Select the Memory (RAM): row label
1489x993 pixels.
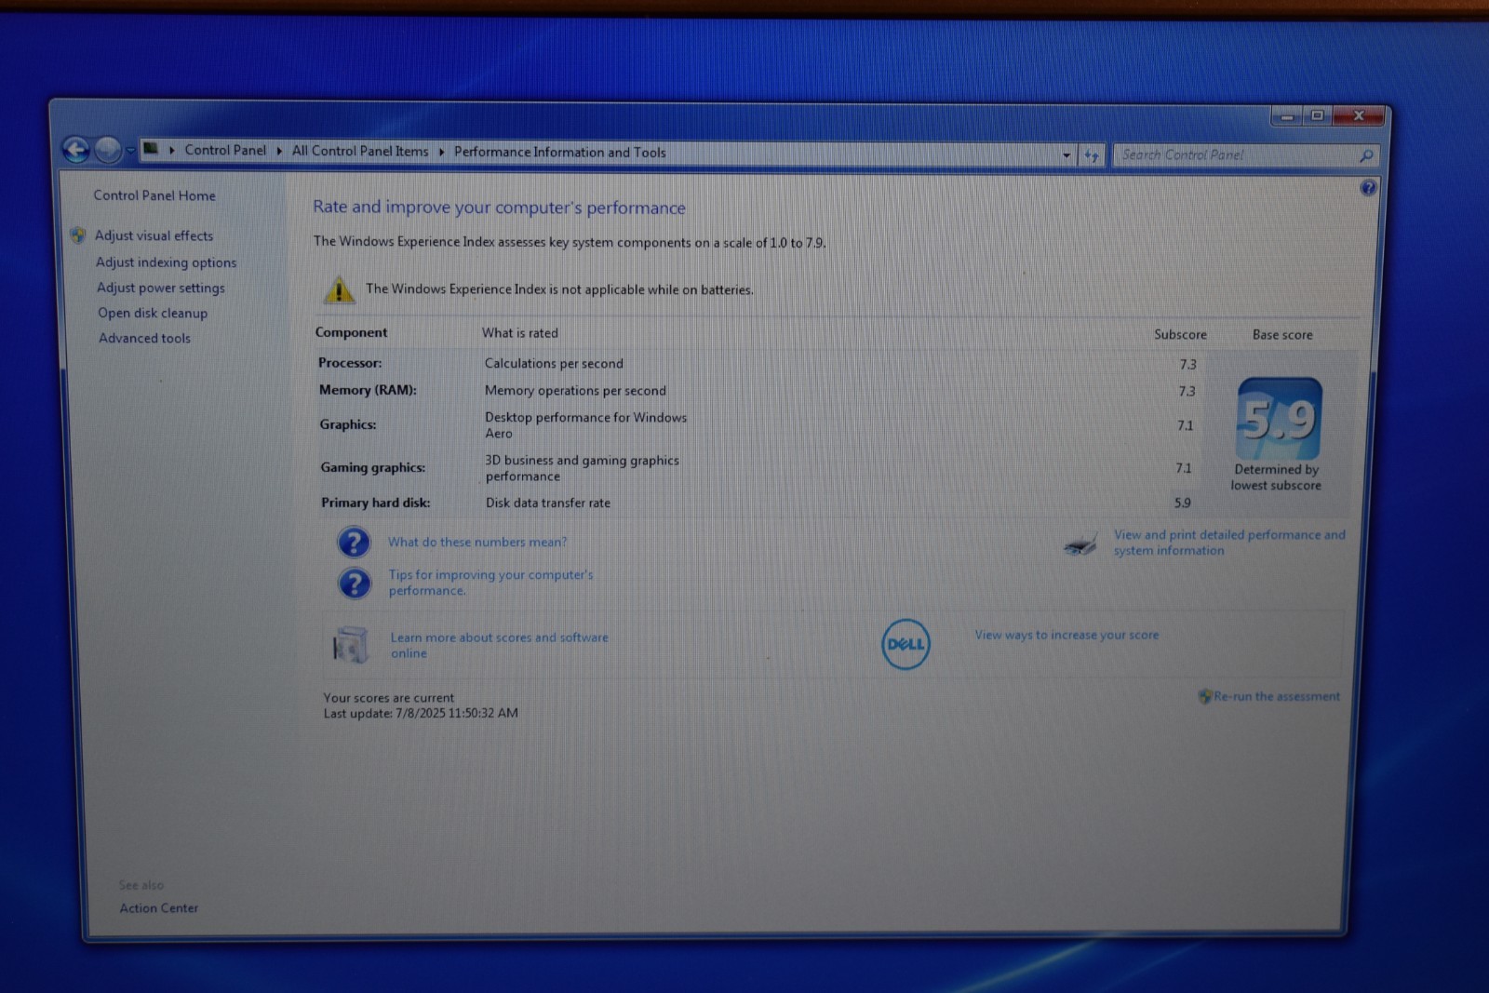pyautogui.click(x=368, y=390)
